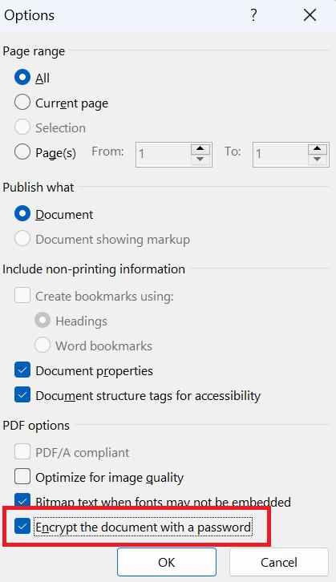Confirm settings with OK button
336x582 pixels.
[x=167, y=562]
